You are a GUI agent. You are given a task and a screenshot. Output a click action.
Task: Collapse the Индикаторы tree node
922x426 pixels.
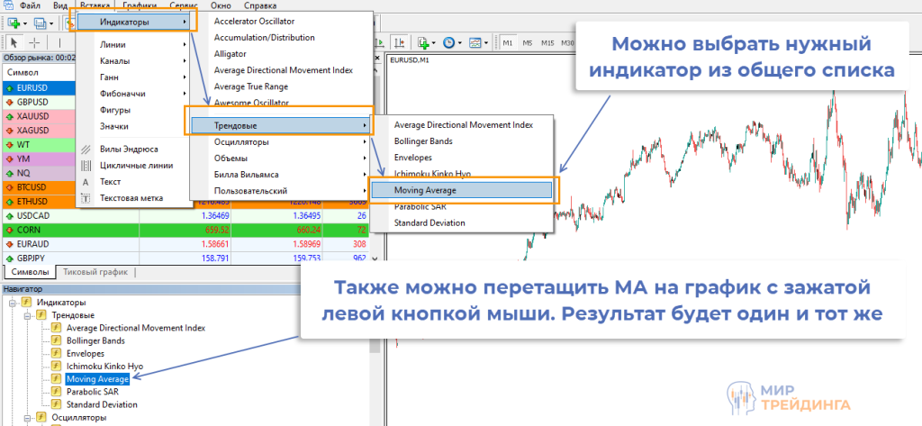[x=14, y=303]
